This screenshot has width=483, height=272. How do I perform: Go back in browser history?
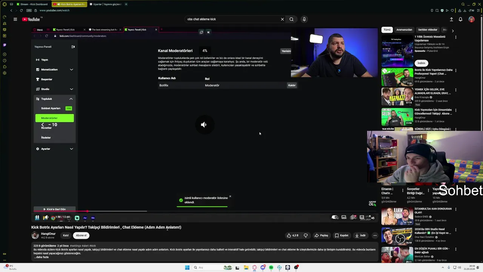(x=11, y=11)
